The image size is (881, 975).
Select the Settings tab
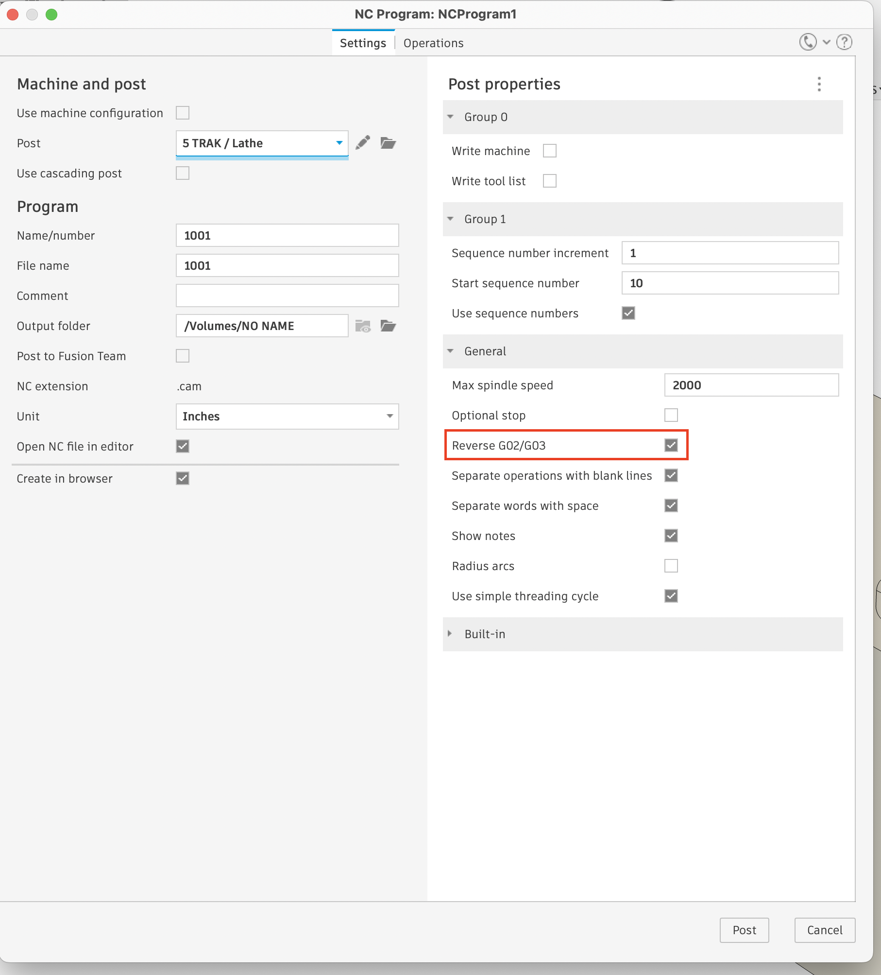[x=363, y=43]
